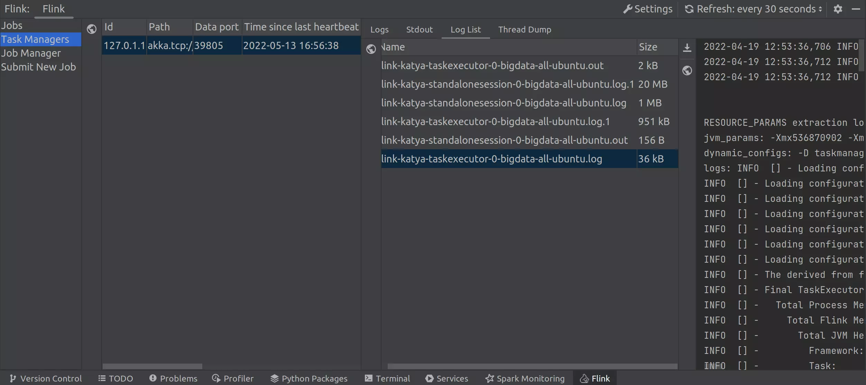Screen dimensions: 866x385
Task: Click heartbeat 2022-05-13 16:56:38 cell
Action: (x=301, y=46)
